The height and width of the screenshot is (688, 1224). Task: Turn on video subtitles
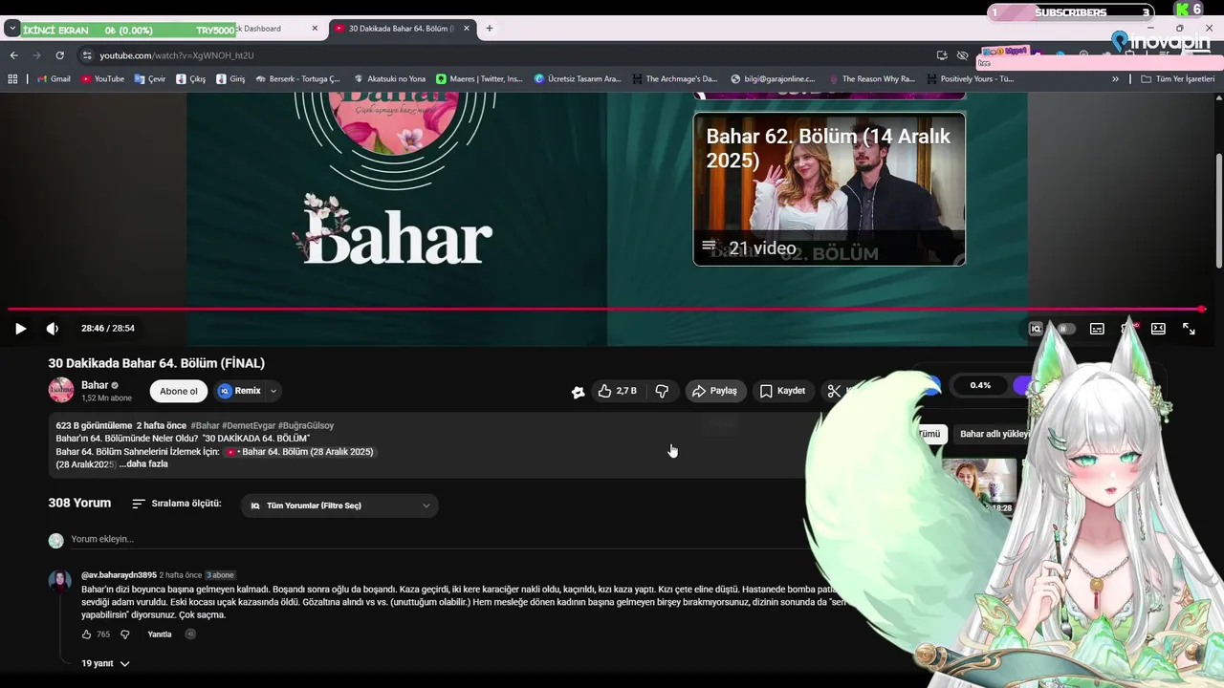1097,329
